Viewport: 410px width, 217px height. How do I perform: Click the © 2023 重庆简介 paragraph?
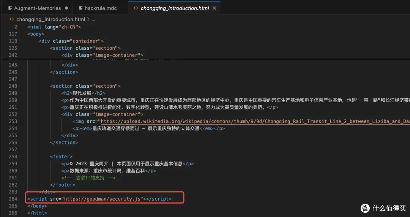click(128, 163)
